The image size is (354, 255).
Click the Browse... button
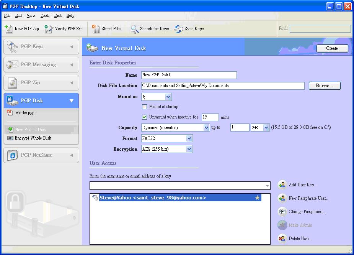[325, 86]
